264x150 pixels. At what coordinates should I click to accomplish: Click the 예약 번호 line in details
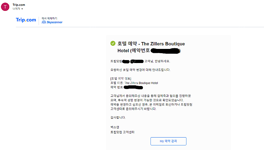(127, 87)
